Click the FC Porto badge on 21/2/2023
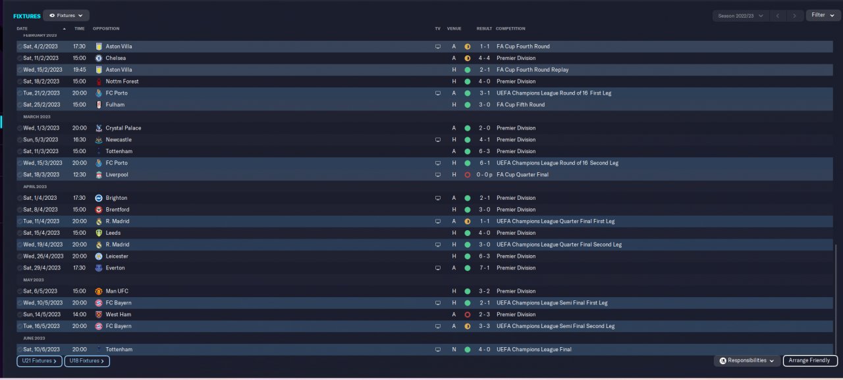843x380 pixels. click(x=99, y=93)
